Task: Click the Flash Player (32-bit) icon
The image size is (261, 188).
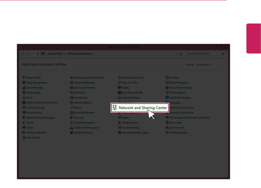Action: click(x=119, y=93)
